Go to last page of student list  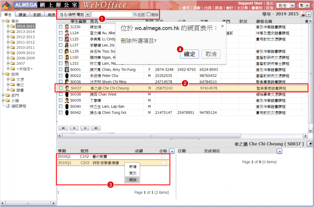[x=96, y=128]
